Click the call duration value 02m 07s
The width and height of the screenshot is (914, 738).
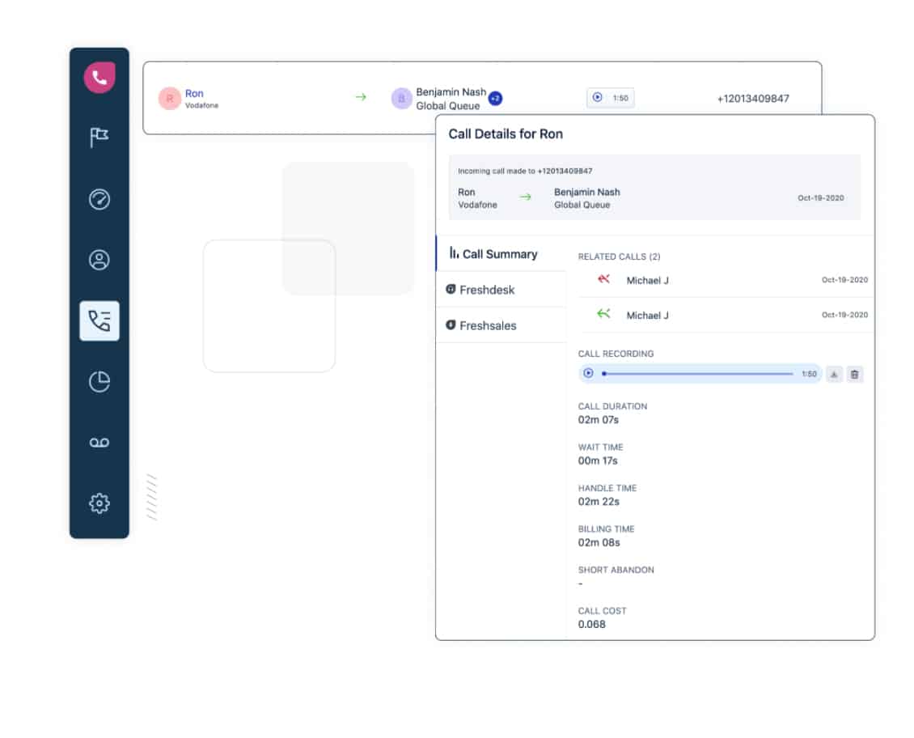(x=598, y=420)
